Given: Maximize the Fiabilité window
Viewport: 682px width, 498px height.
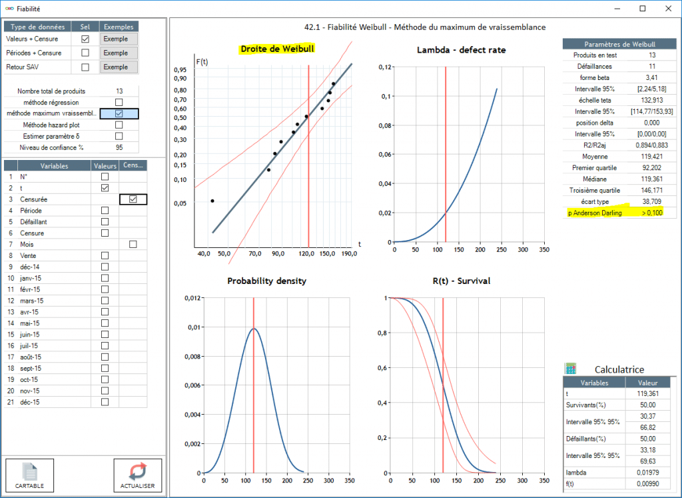Looking at the screenshot, I should (x=643, y=8).
